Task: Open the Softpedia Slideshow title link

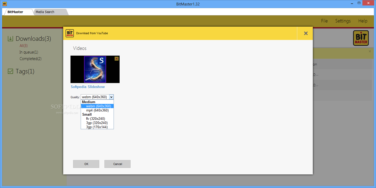Action: coord(88,87)
